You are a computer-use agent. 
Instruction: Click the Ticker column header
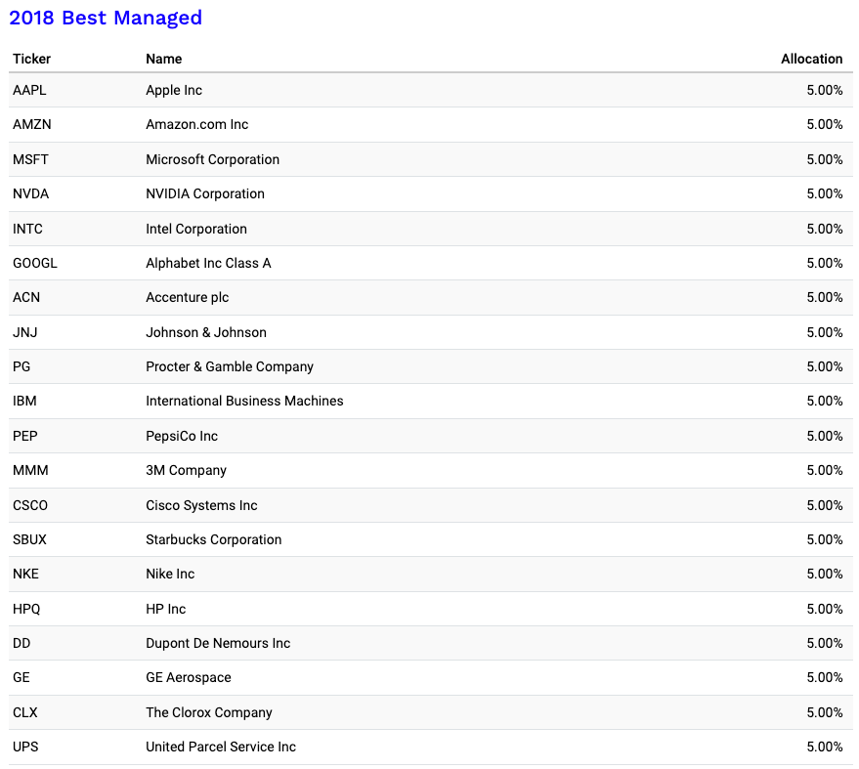(32, 59)
